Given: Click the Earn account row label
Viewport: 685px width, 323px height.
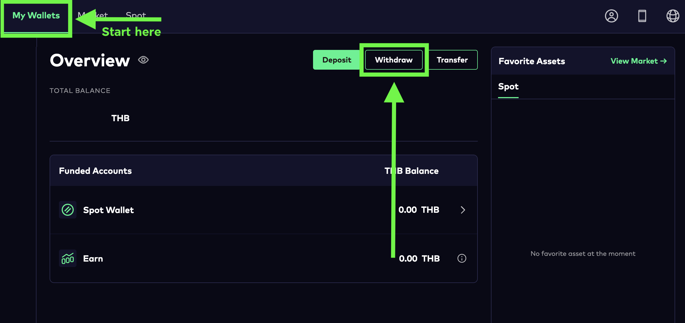Looking at the screenshot, I should coord(93,259).
